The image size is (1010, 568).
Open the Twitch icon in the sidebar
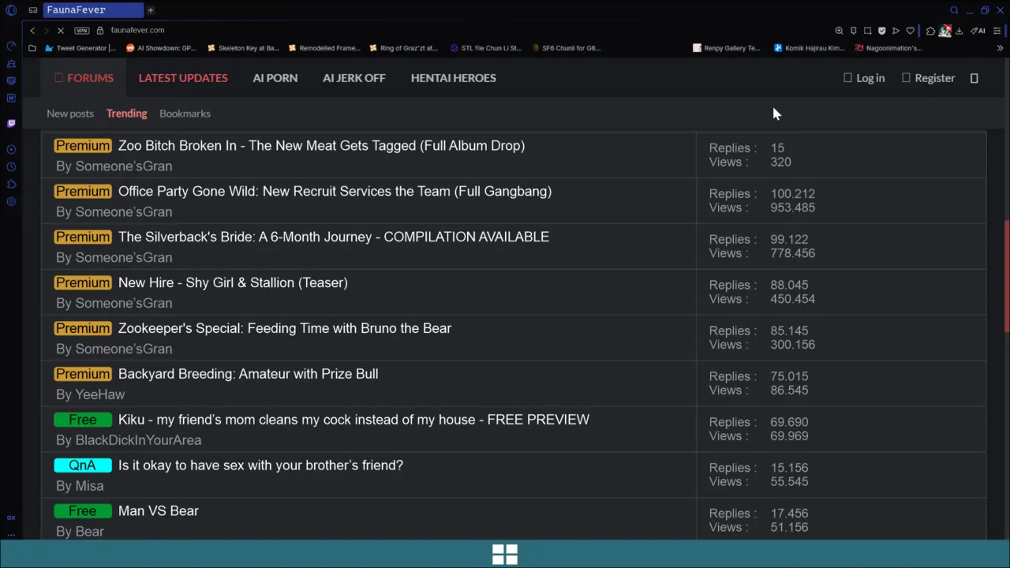[11, 123]
